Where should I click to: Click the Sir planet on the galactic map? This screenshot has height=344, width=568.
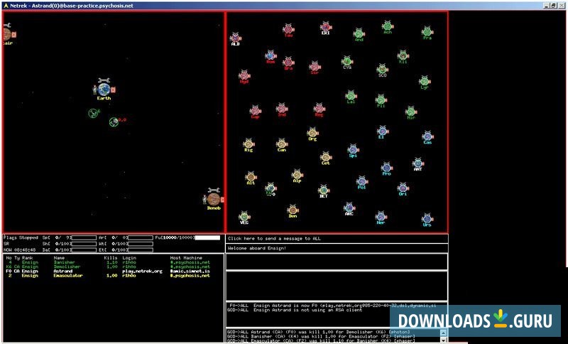click(315, 66)
